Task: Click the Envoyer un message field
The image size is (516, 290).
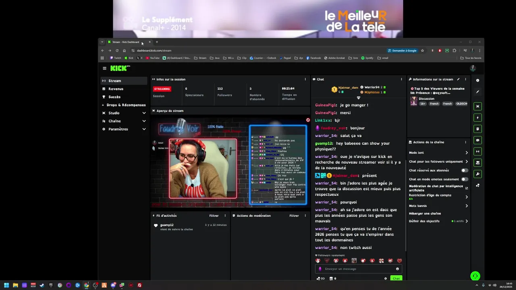Action: 358,269
